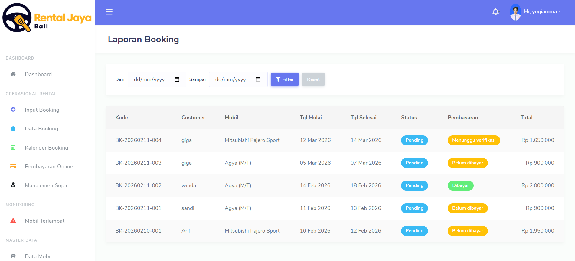The width and height of the screenshot is (575, 261).
Task: Click the Input Booking plus icon
Action: pos(13,110)
